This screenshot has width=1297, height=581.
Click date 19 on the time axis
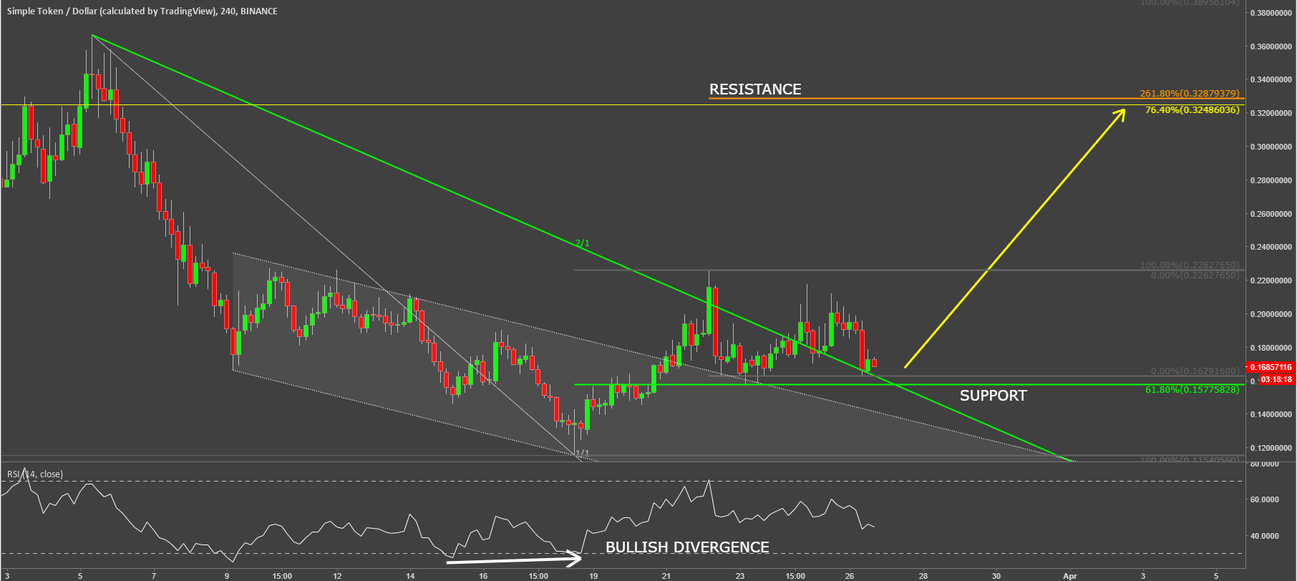point(593,575)
